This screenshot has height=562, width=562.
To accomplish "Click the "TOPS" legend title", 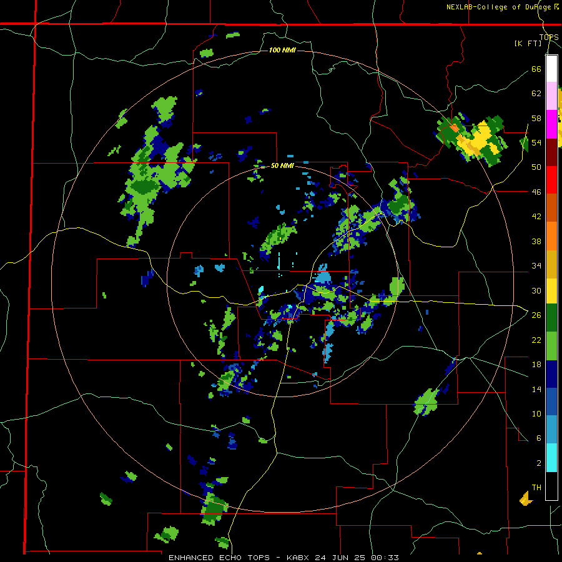I will pyautogui.click(x=549, y=37).
